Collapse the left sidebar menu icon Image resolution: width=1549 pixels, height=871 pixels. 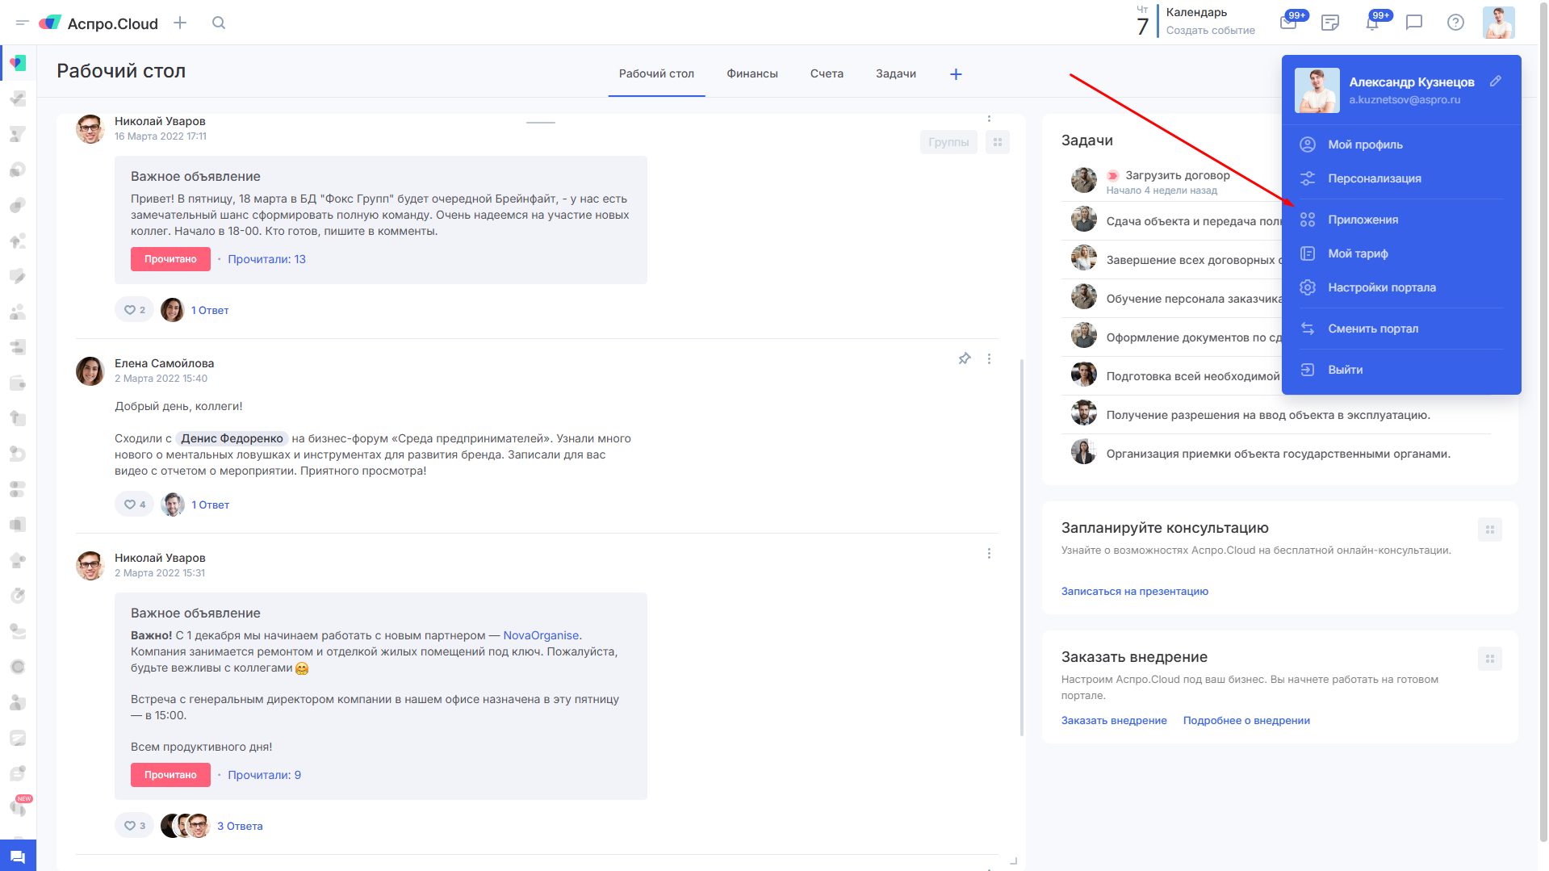tap(22, 23)
